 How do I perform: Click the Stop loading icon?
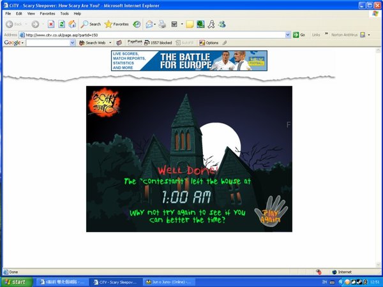51,24
